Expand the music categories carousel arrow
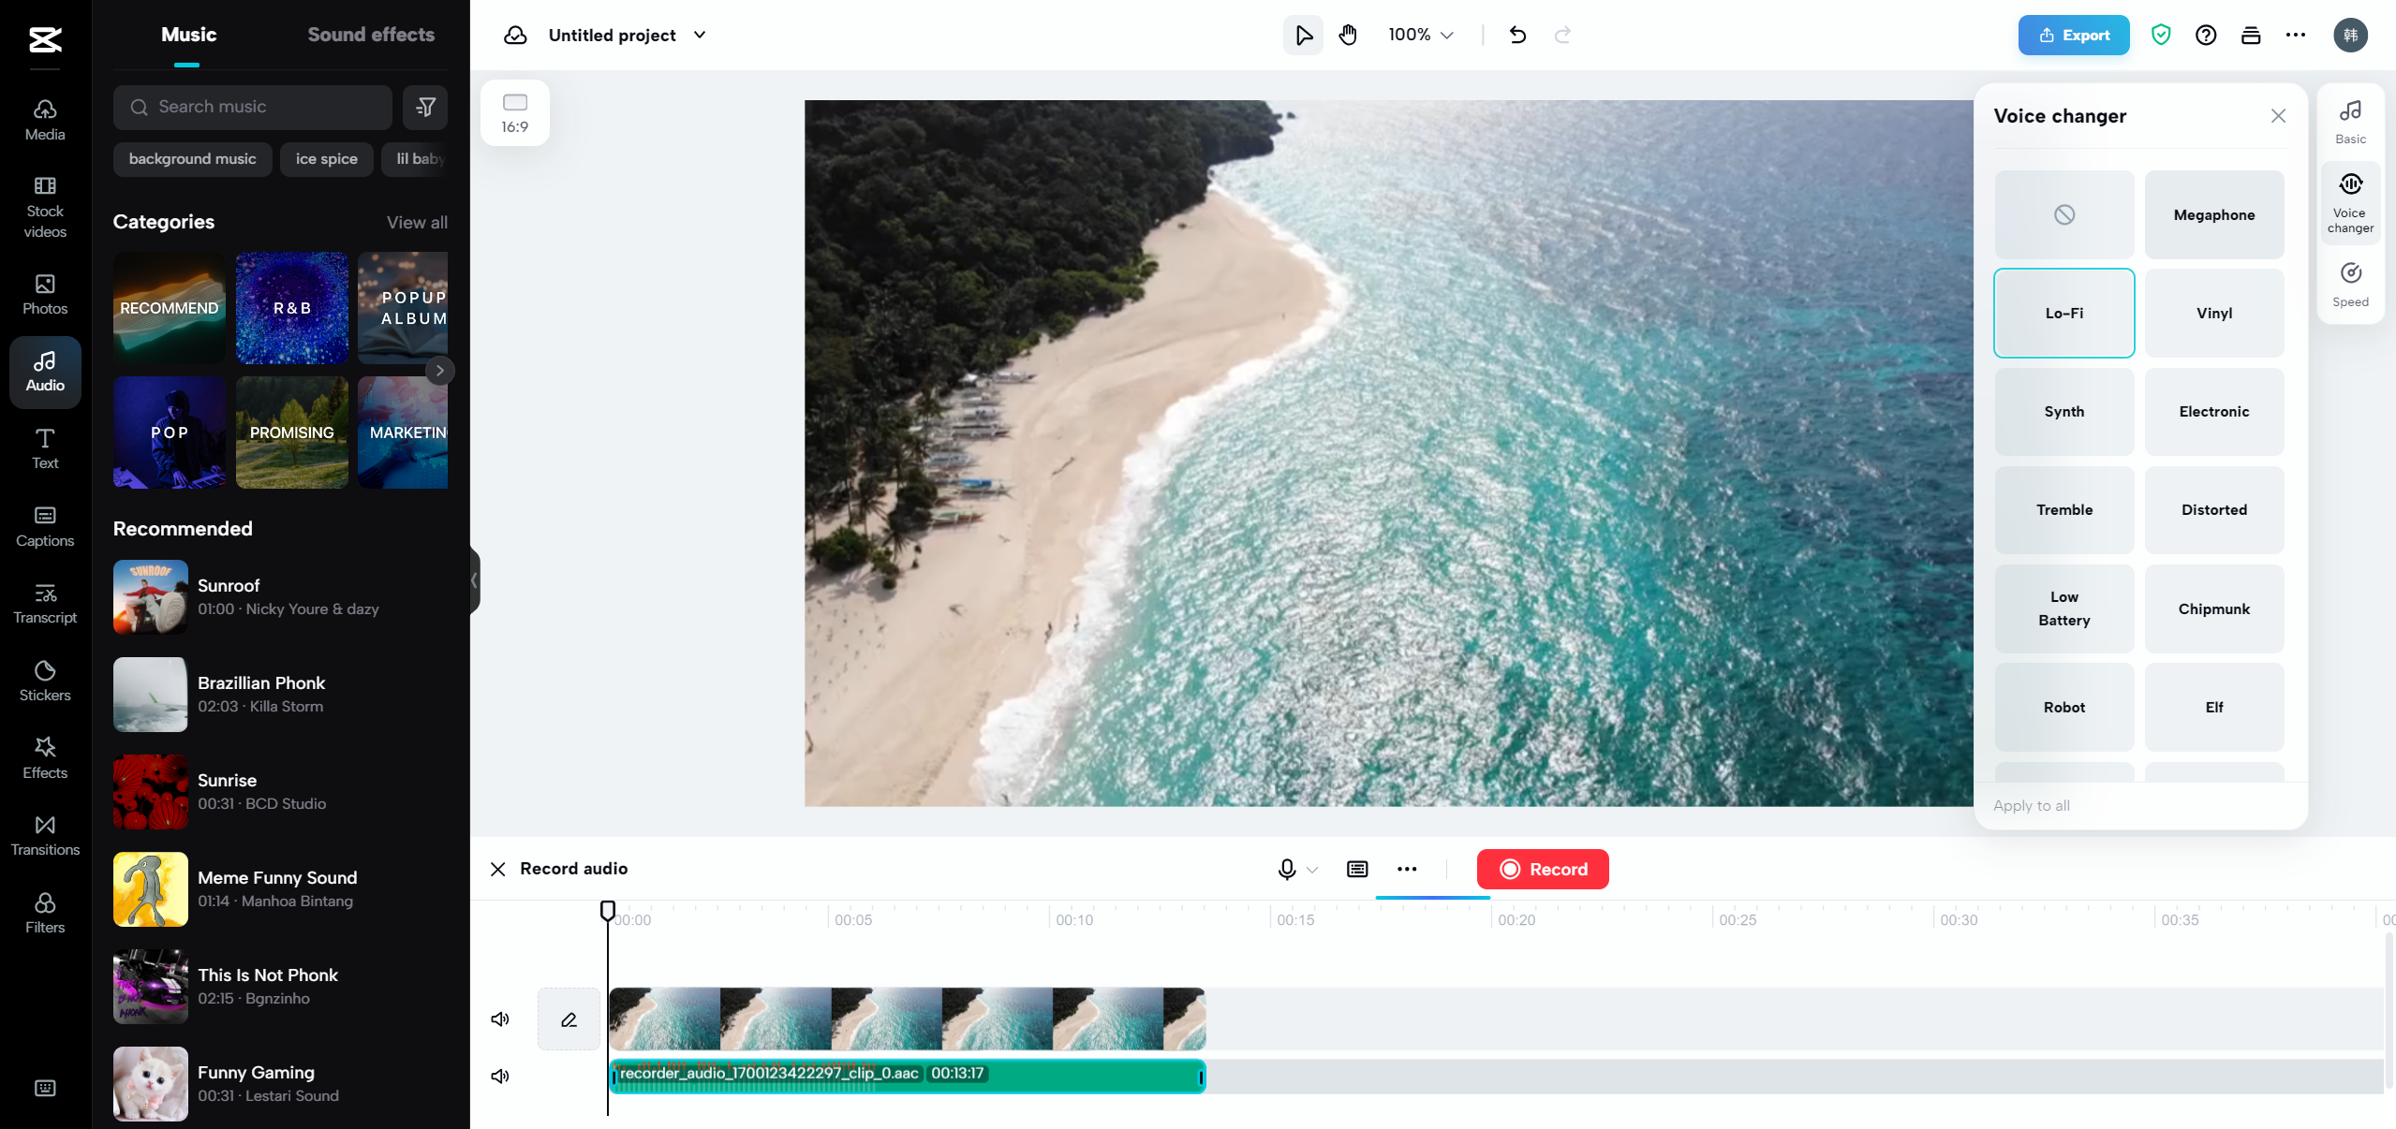Image resolution: width=2396 pixels, height=1129 pixels. (x=439, y=371)
